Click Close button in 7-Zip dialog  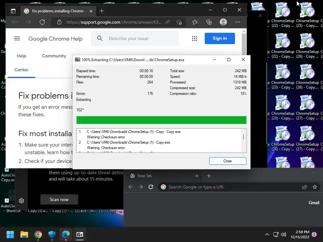coord(227,161)
